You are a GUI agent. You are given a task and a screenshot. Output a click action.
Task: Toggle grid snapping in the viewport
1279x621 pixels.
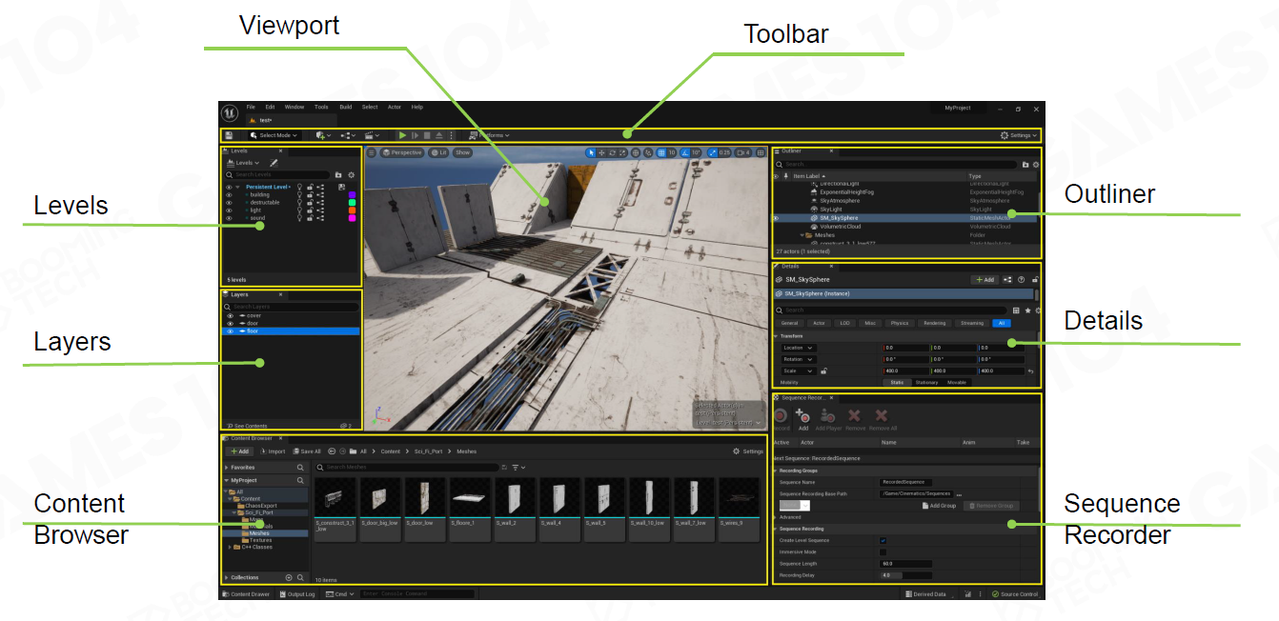[661, 152]
